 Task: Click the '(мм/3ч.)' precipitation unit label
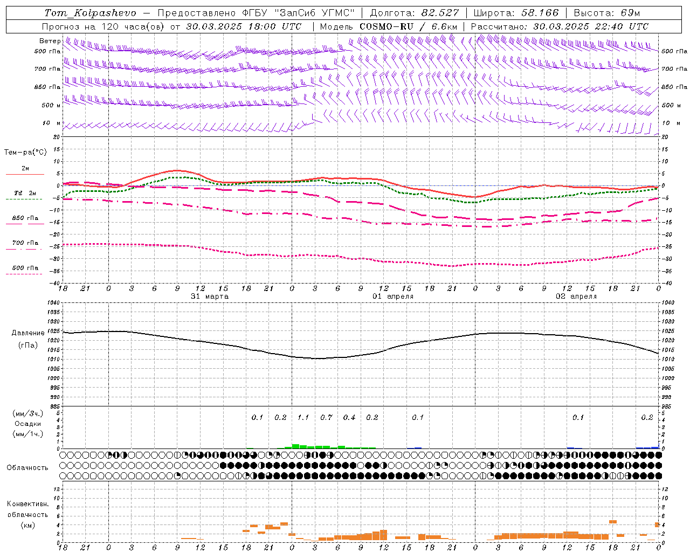coord(27,413)
